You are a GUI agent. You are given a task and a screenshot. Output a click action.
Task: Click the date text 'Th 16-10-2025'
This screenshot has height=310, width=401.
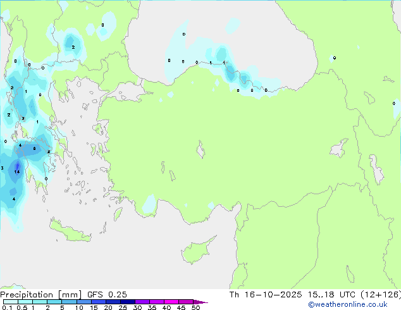[x=266, y=295]
